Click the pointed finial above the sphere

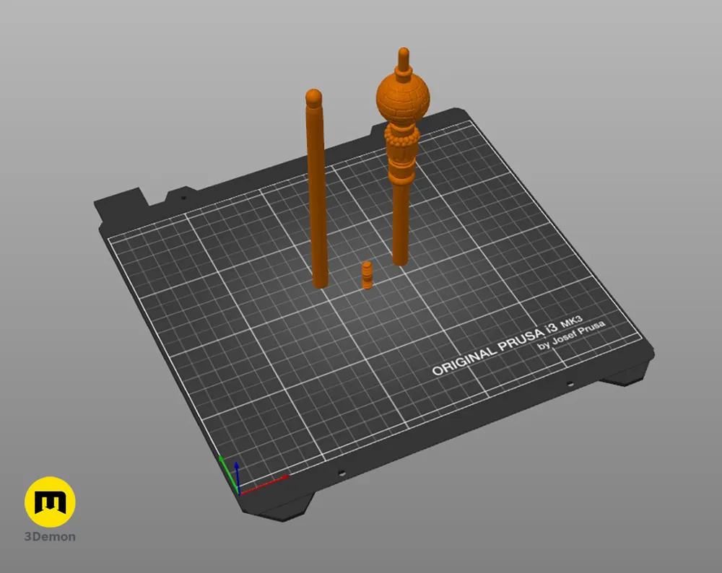(x=404, y=60)
